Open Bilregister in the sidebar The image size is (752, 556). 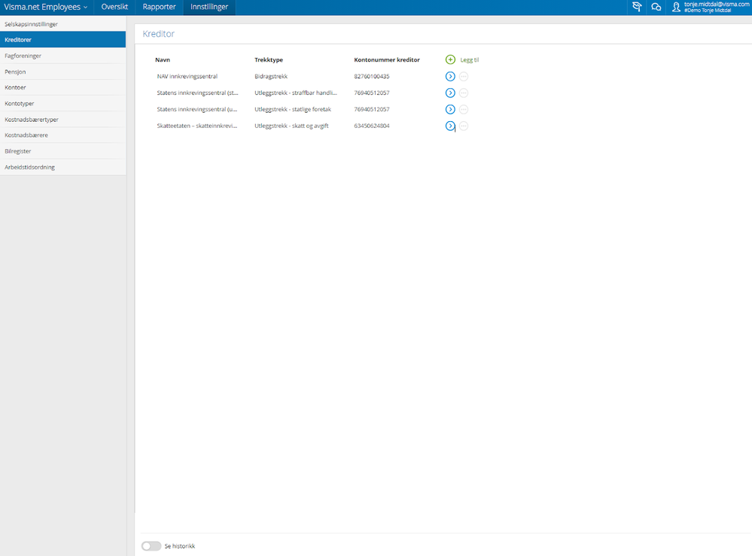pyautogui.click(x=62, y=151)
